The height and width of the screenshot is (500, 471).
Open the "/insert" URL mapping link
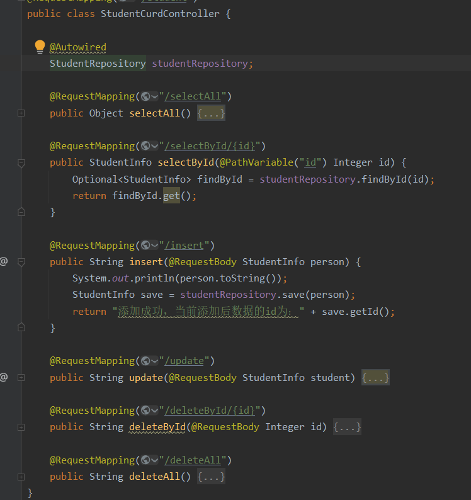[184, 246]
